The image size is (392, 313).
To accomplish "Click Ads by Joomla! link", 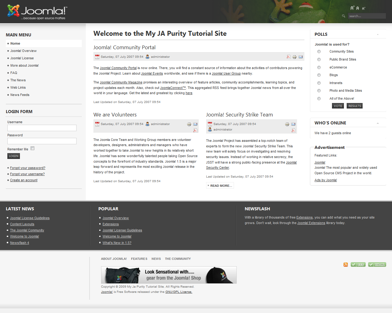I will (326, 180).
